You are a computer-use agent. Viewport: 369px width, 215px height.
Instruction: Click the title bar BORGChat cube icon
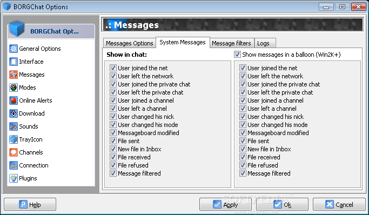7,6
